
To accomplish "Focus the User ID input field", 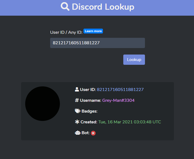I will tap(98, 43).
